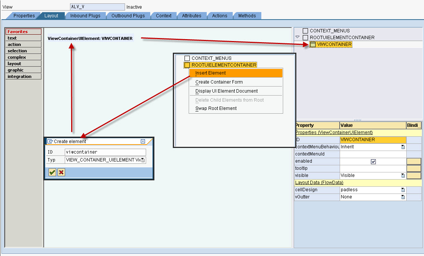Open the cellDesign dropdown showing padless
Screen dimensions: 424x256
click(403, 190)
